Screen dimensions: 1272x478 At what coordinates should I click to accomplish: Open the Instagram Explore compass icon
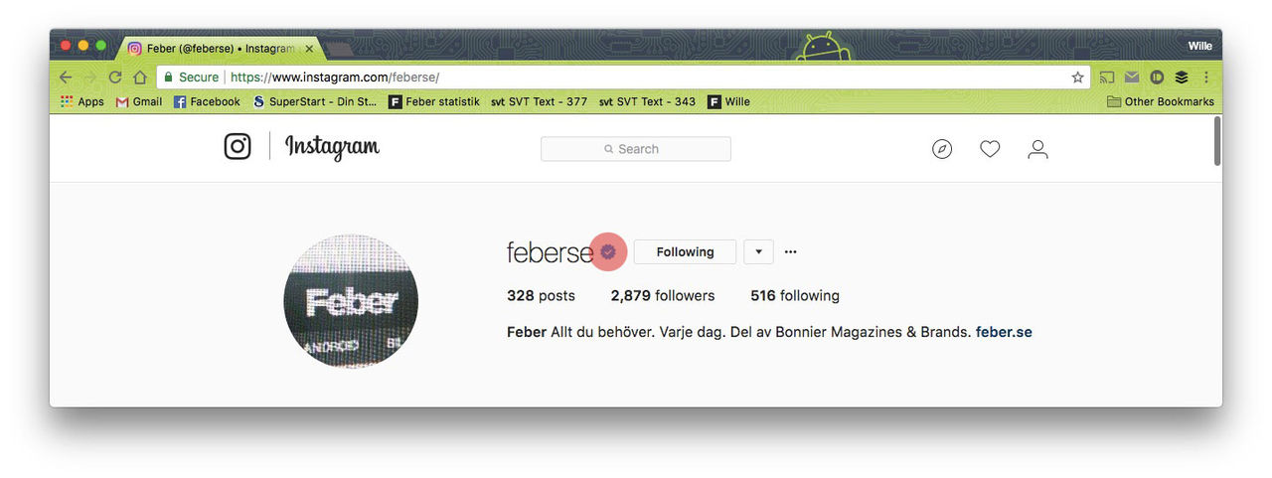[942, 149]
